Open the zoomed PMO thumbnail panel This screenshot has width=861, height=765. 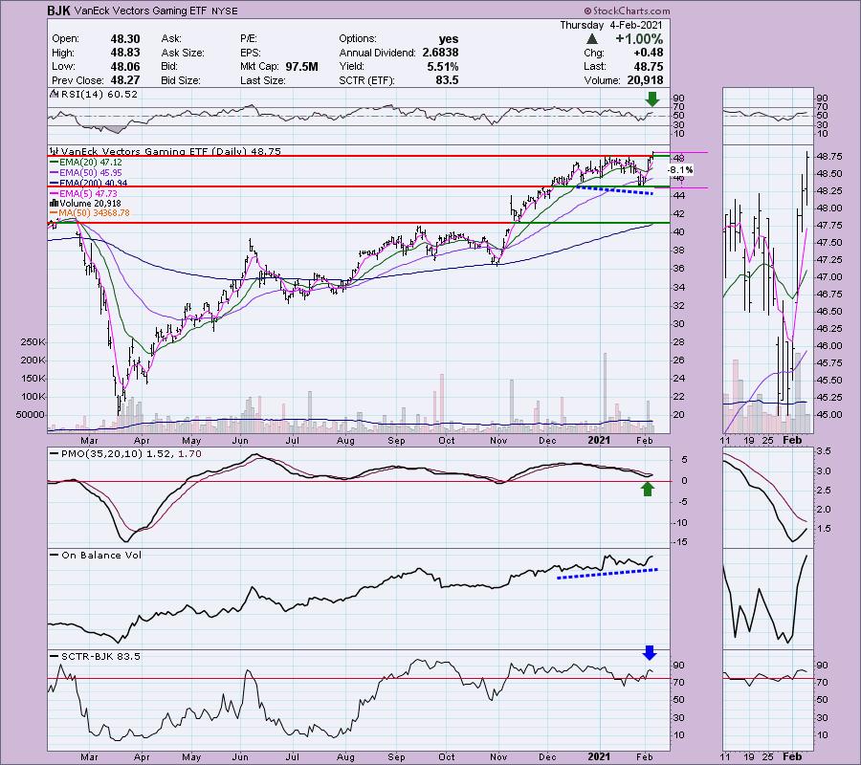[x=767, y=497]
